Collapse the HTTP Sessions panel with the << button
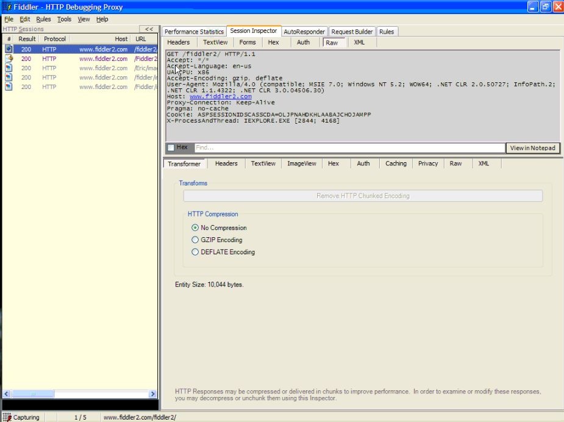 (149, 29)
